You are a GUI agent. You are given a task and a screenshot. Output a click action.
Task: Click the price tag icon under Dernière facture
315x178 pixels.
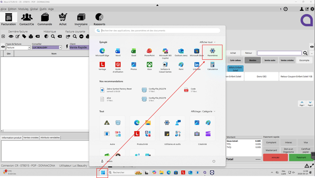point(24,37)
